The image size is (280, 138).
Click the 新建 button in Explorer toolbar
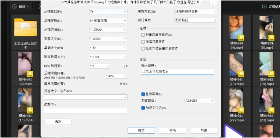tap(20, 7)
